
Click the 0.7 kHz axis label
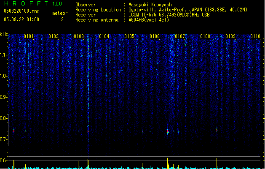(4, 139)
